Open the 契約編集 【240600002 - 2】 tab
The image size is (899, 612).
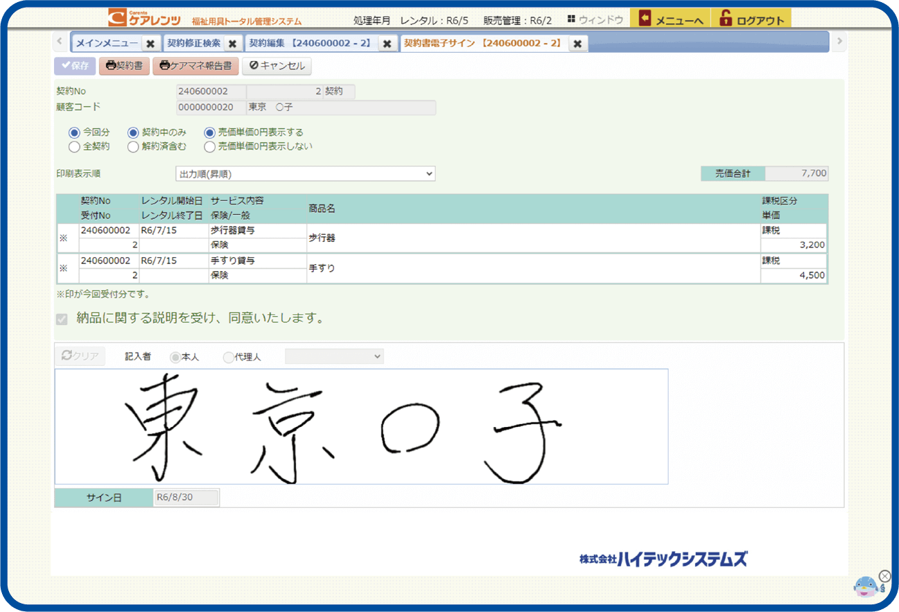pyautogui.click(x=311, y=44)
